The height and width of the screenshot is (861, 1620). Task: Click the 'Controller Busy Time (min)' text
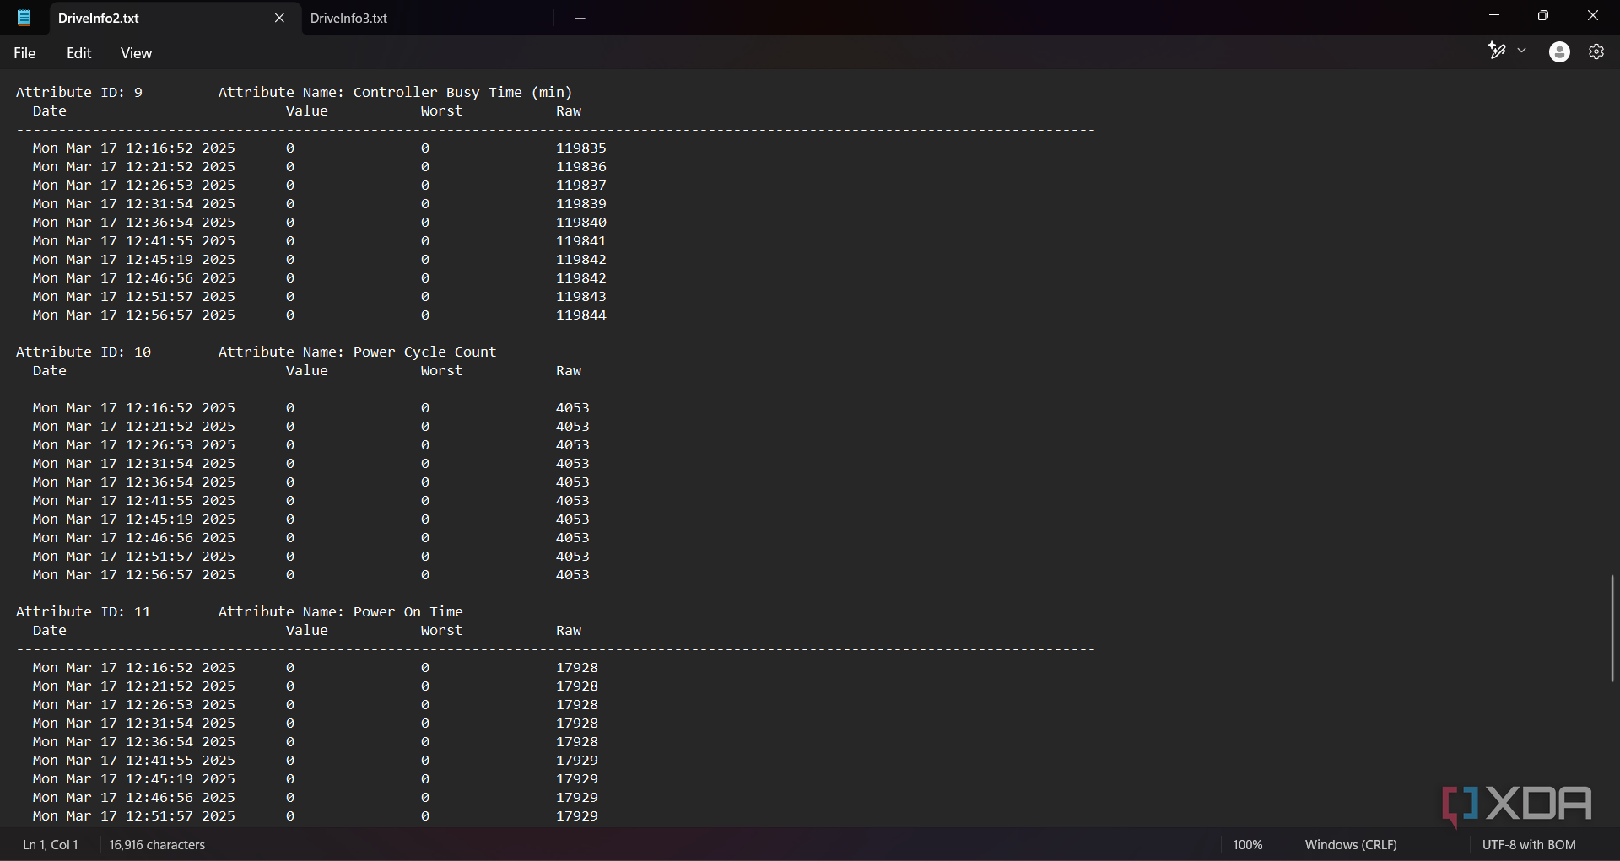coord(462,93)
